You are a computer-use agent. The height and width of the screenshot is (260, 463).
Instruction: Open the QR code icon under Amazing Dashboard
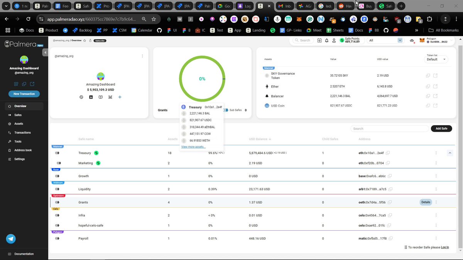16,84
